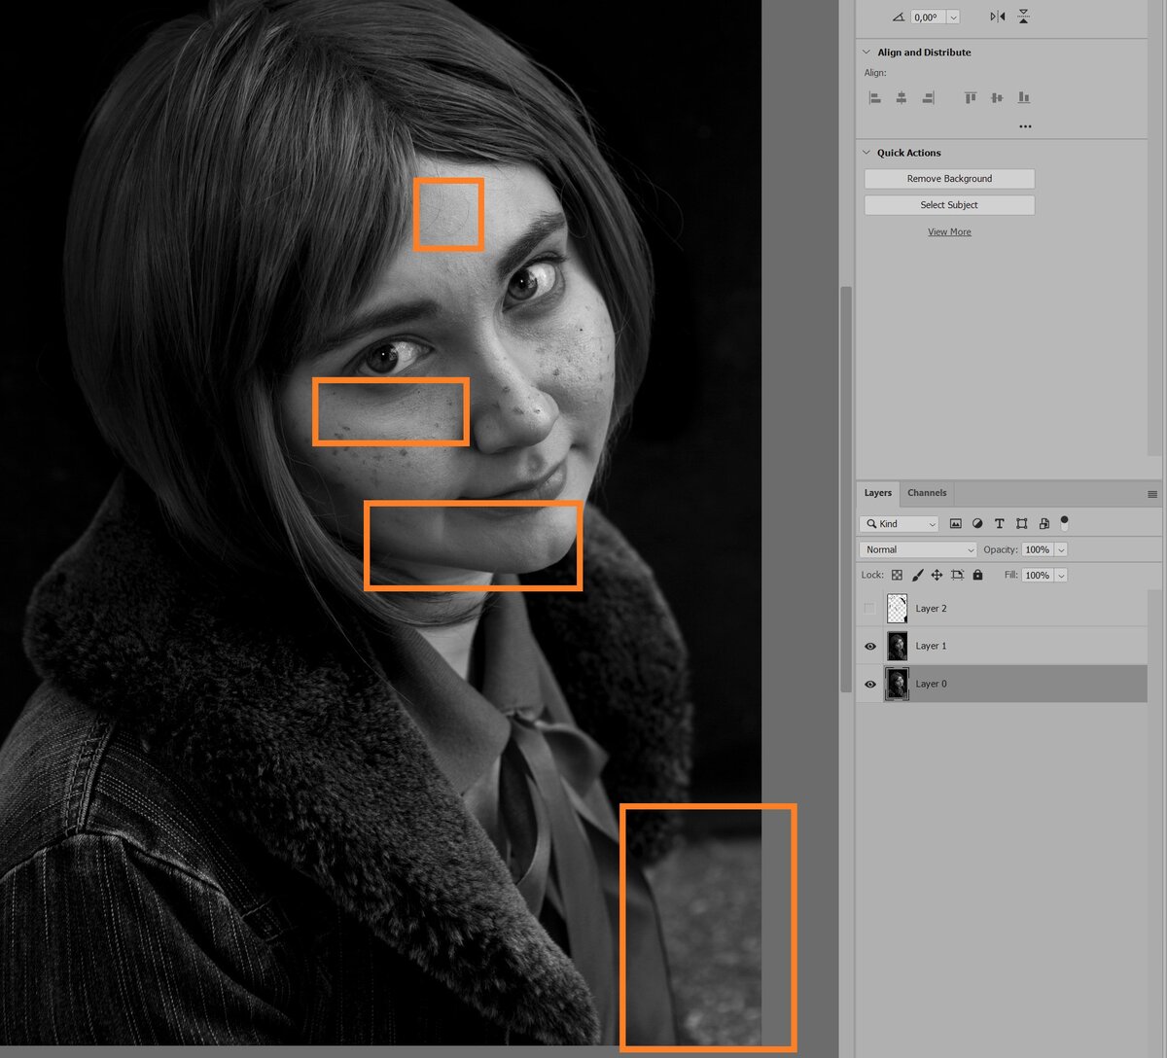Select Layer 0 thumbnail
1167x1058 pixels.
[x=897, y=684]
